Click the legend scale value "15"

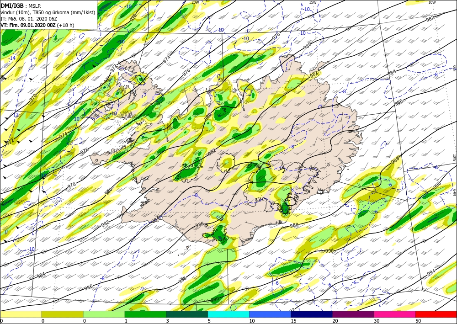tap(293, 321)
